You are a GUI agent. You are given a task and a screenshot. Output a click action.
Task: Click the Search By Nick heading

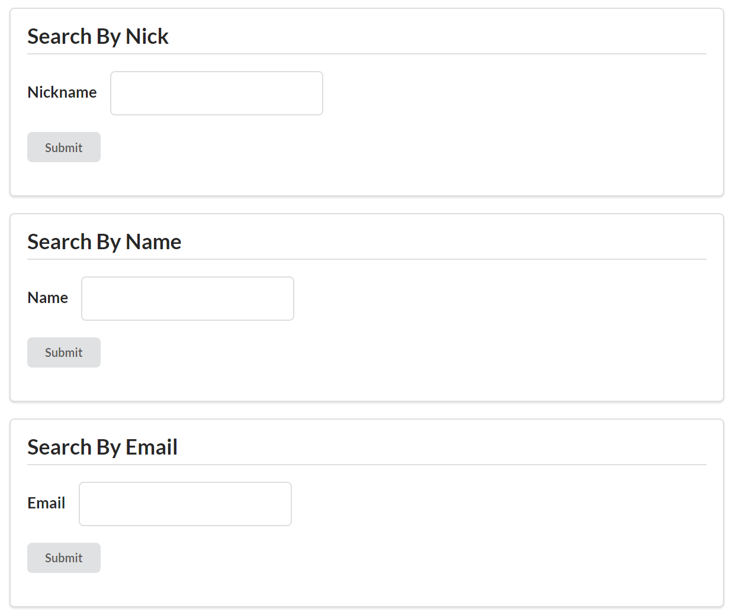click(98, 37)
